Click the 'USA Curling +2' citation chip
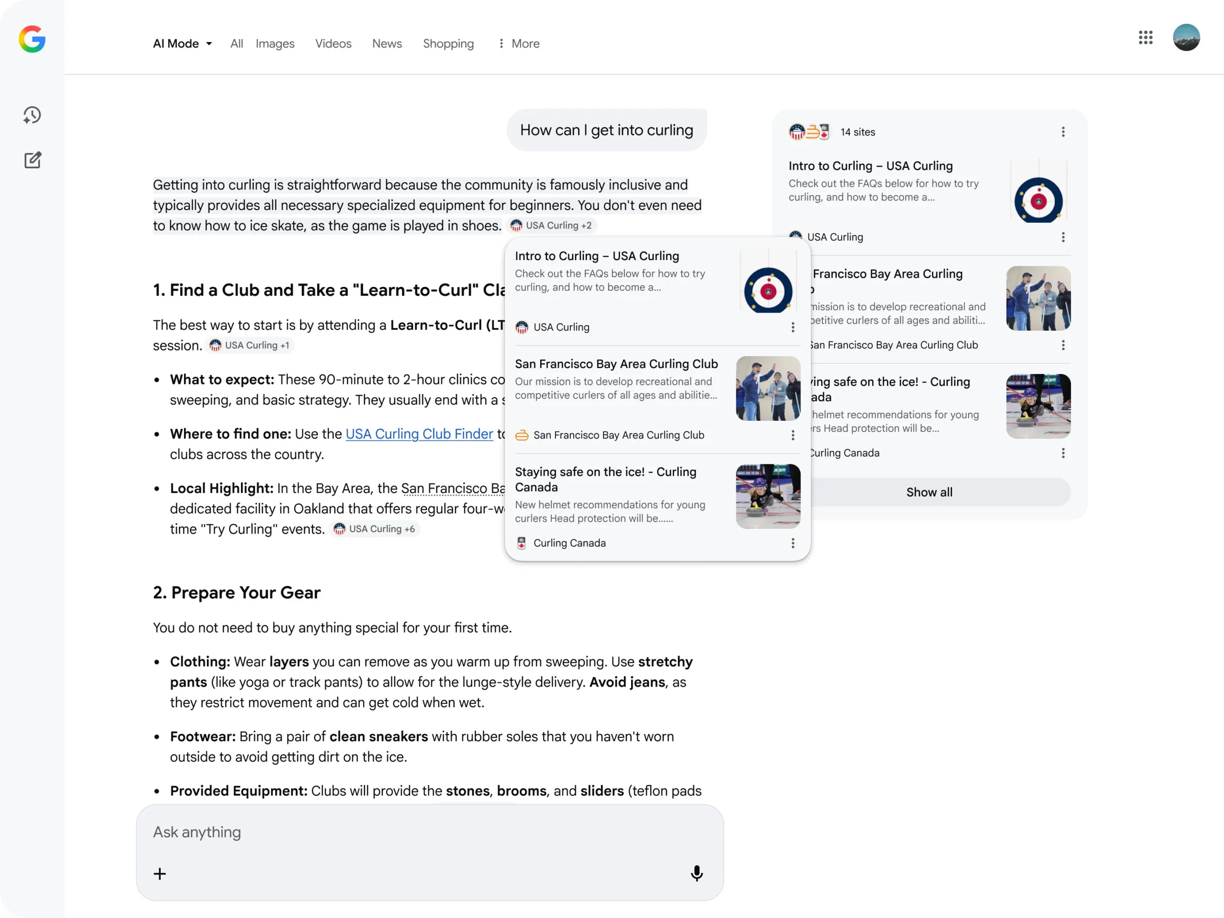1224x918 pixels. [x=551, y=225]
